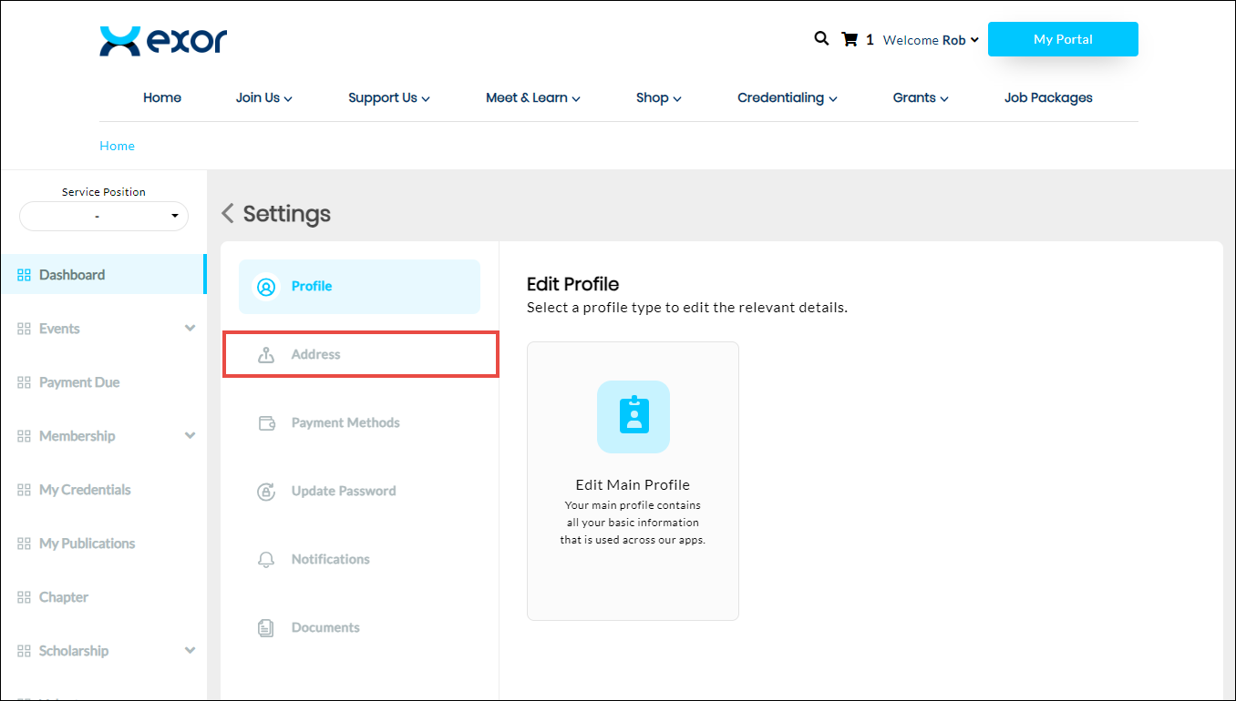Click the Home breadcrumb link
The width and height of the screenshot is (1236, 701).
click(117, 146)
